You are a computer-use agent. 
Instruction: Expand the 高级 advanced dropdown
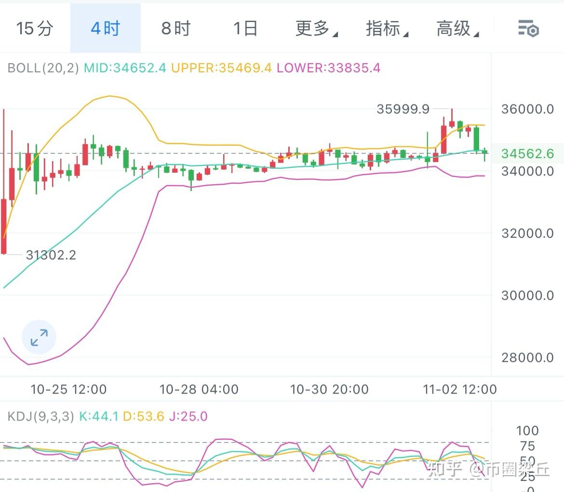(457, 28)
